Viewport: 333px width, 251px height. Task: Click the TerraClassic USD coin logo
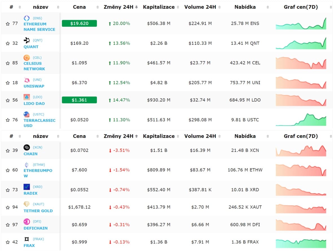(27, 115)
